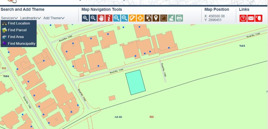268x129 pixels.
Task: Click the X coordinate value 456500.08
Action: pyautogui.click(x=217, y=16)
